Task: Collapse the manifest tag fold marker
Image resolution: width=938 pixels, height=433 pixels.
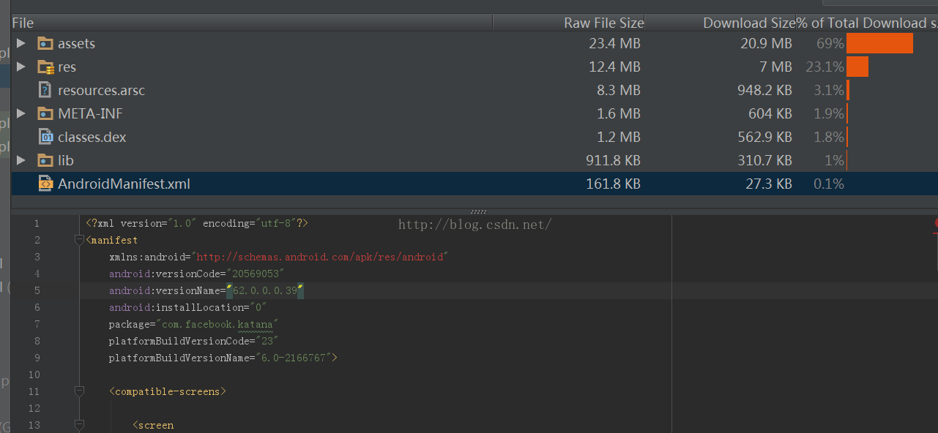Action: pos(79,240)
